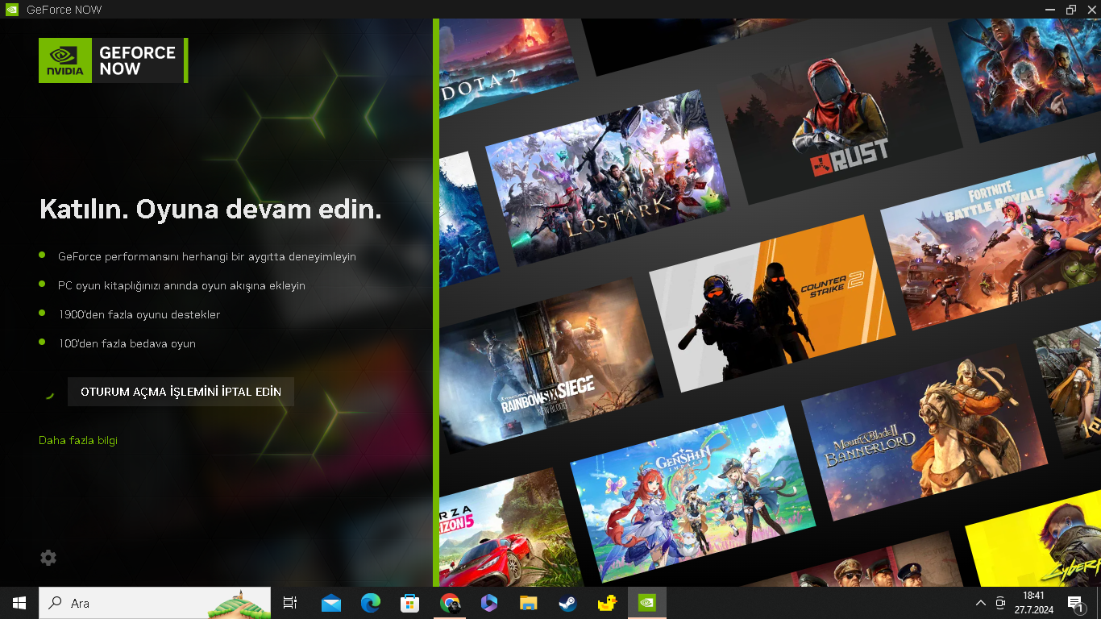Screen dimensions: 1101x619
Task: Select the Forza Horizon 5 artwork
Action: pyautogui.click(x=508, y=532)
